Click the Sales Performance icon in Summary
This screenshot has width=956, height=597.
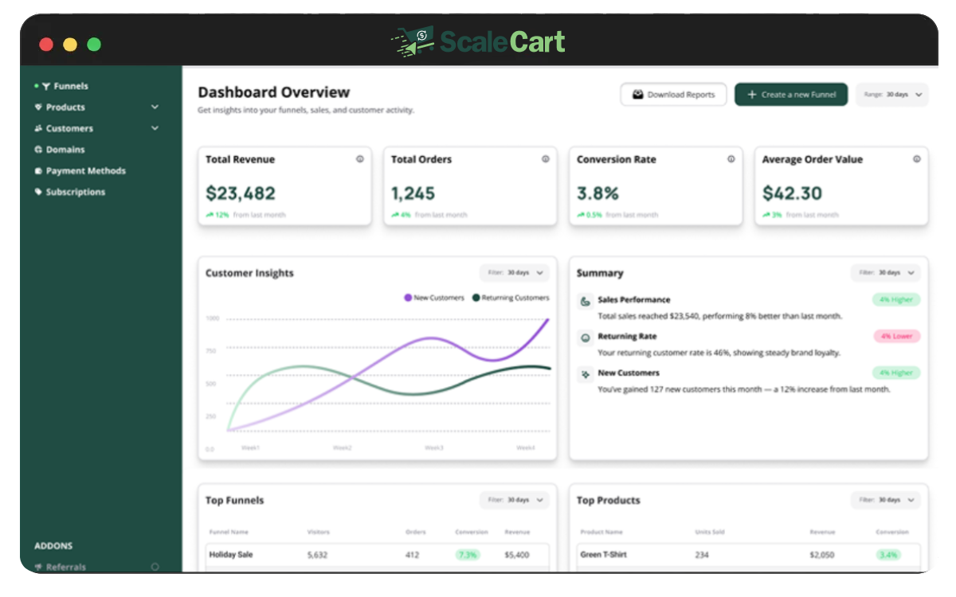pyautogui.click(x=586, y=302)
